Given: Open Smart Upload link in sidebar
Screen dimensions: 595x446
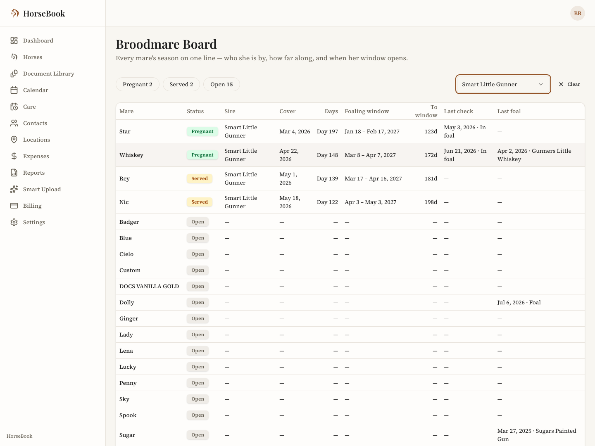Looking at the screenshot, I should coord(53,189).
